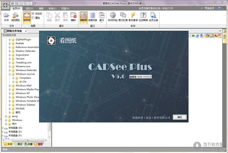
Task: Close the 图纸文件列表 document tab
Action: [26, 31]
